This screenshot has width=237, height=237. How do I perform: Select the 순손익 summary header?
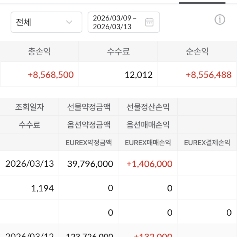point(197,51)
